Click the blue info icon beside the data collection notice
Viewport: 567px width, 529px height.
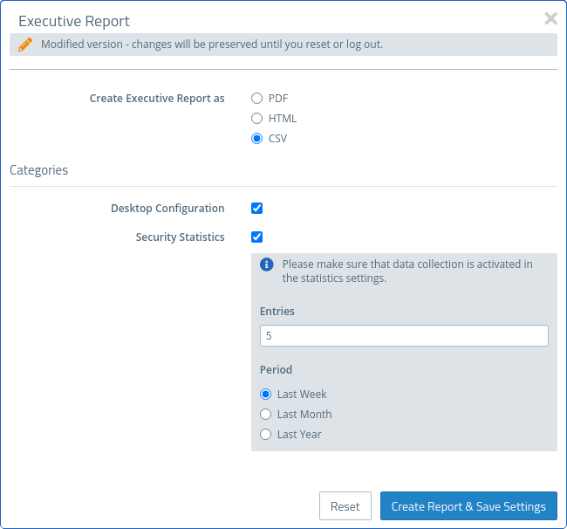[x=267, y=264]
